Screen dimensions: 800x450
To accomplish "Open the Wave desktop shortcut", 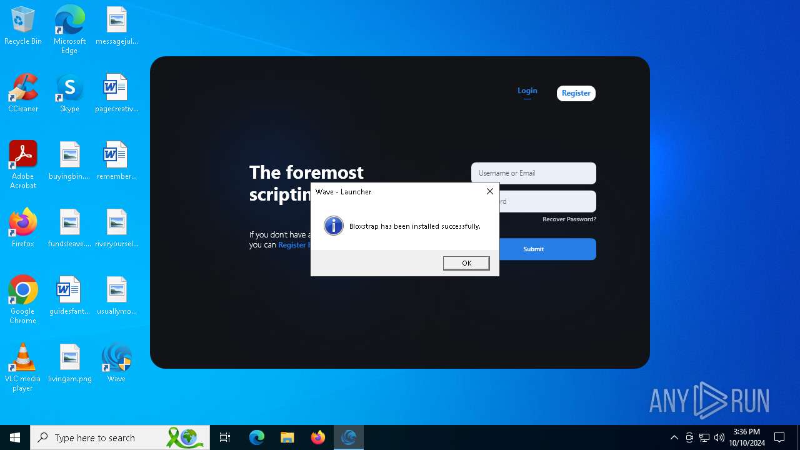I will [x=116, y=364].
